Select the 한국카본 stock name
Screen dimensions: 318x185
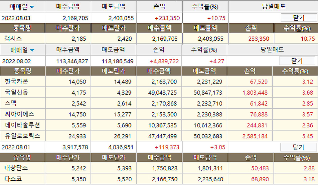pos(16,82)
